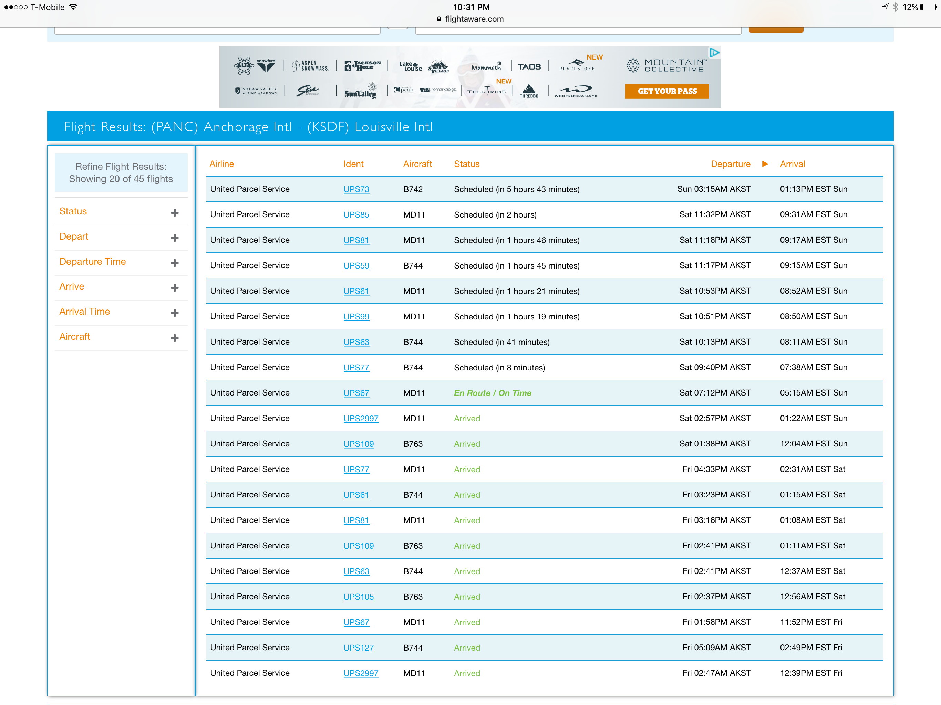Open UPS77 flight scheduled in 8 minutes
Viewport: 941px width, 705px height.
[356, 368]
